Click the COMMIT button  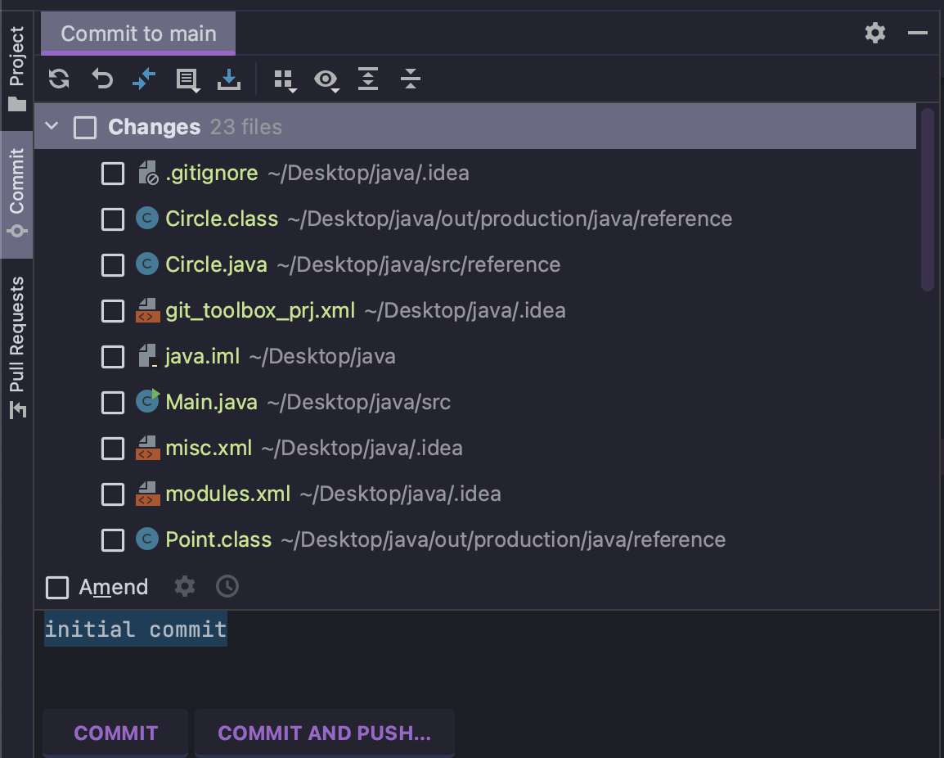115,733
